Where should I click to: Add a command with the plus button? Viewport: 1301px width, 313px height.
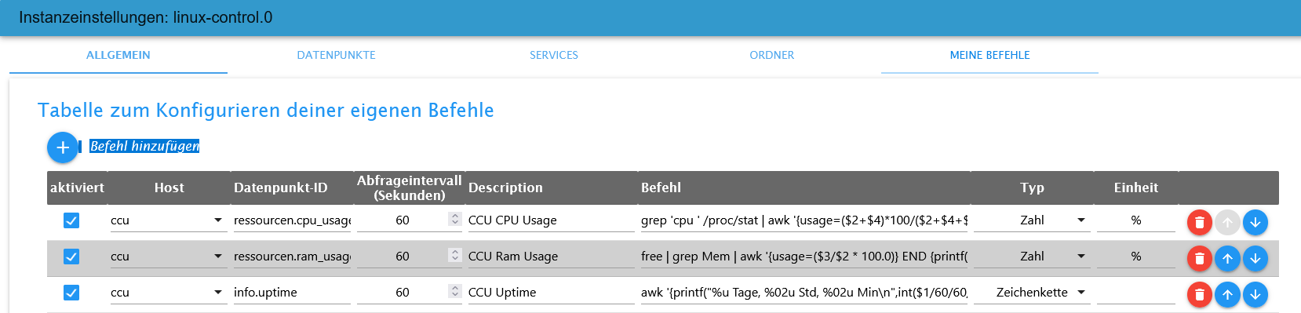63,147
